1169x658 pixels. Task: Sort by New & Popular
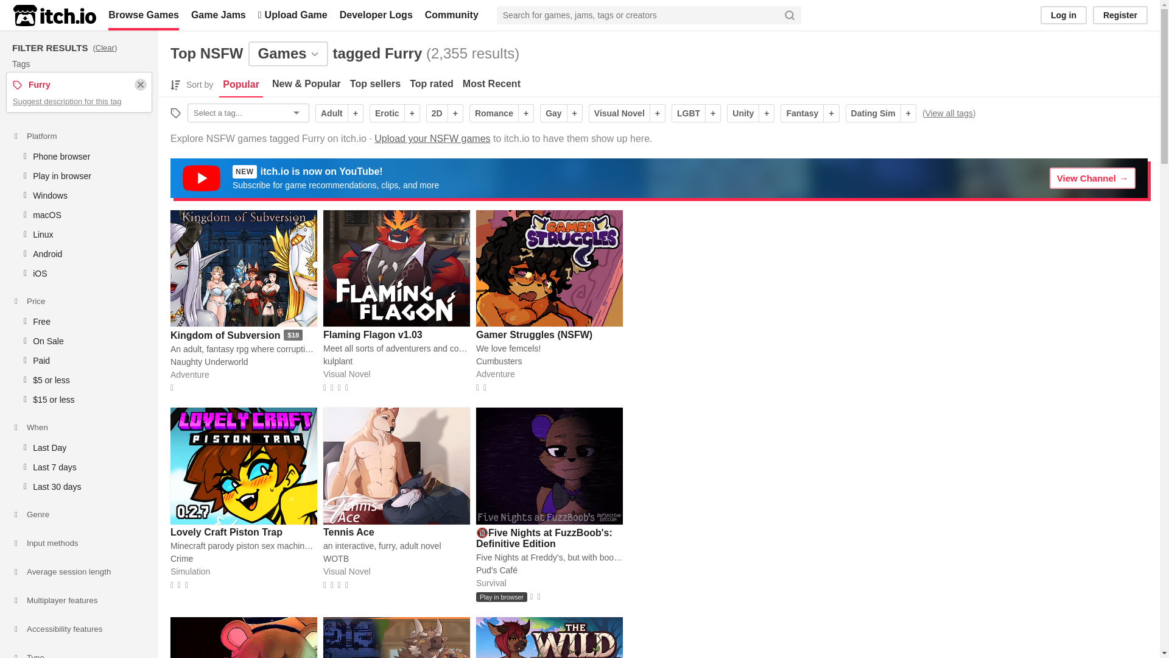306,84
